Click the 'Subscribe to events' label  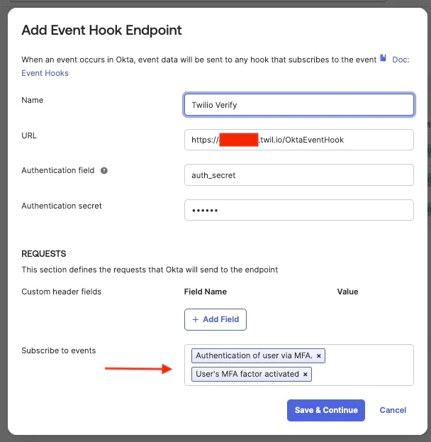coord(59,350)
